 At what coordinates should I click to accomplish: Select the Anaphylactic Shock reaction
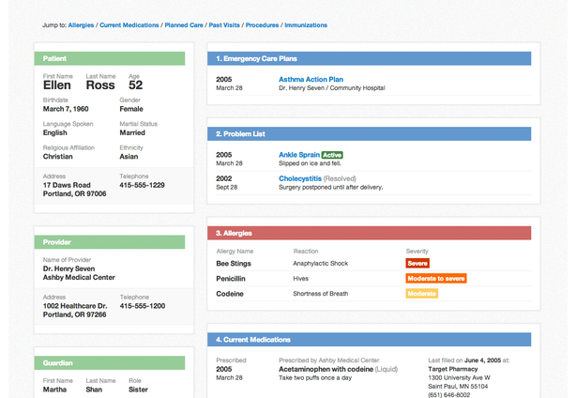point(321,263)
